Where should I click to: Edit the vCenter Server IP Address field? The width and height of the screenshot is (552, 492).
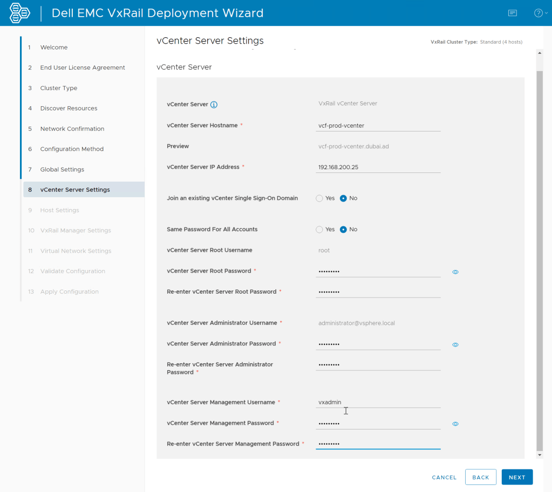378,167
